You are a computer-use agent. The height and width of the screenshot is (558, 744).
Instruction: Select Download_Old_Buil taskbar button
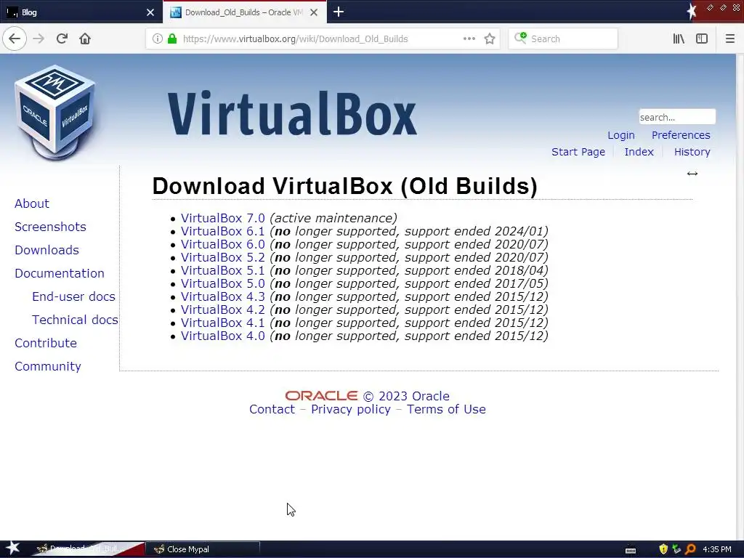pyautogui.click(x=88, y=549)
